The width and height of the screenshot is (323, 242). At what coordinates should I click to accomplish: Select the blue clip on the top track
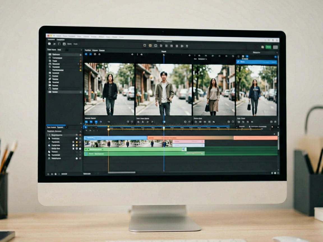pyautogui.click(x=116, y=138)
